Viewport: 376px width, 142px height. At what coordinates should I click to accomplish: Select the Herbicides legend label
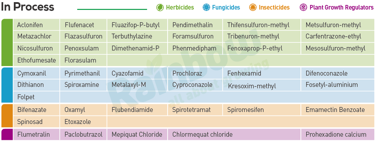point(180,8)
